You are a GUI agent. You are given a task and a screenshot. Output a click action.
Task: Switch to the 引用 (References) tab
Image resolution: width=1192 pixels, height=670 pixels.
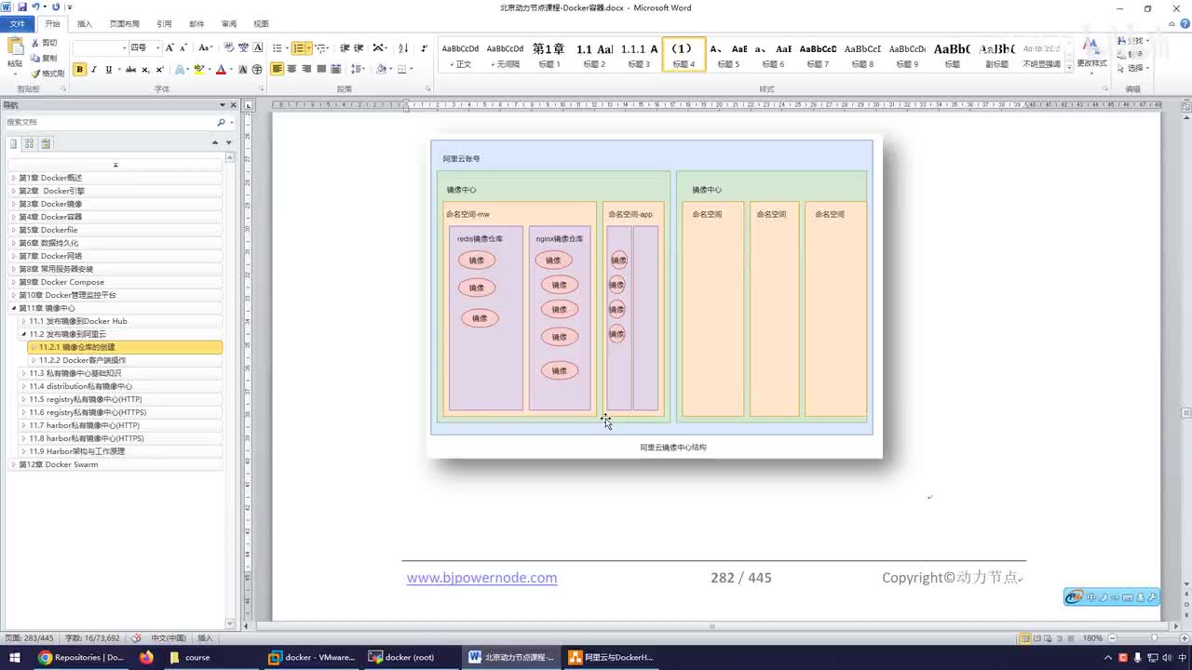(x=164, y=23)
